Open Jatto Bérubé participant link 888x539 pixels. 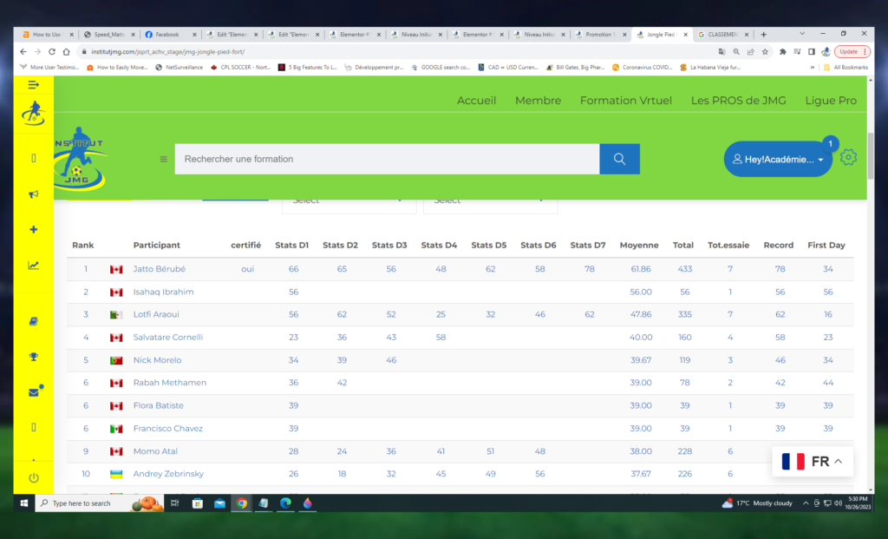[159, 269]
